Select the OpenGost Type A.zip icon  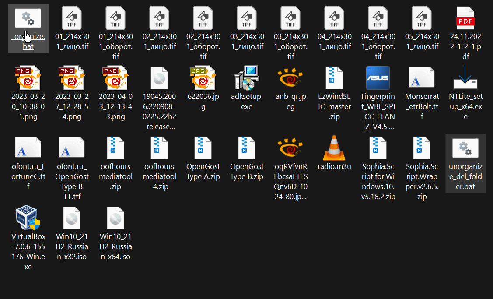tap(203, 148)
